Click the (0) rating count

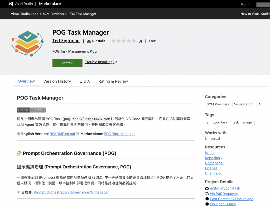point(139,41)
